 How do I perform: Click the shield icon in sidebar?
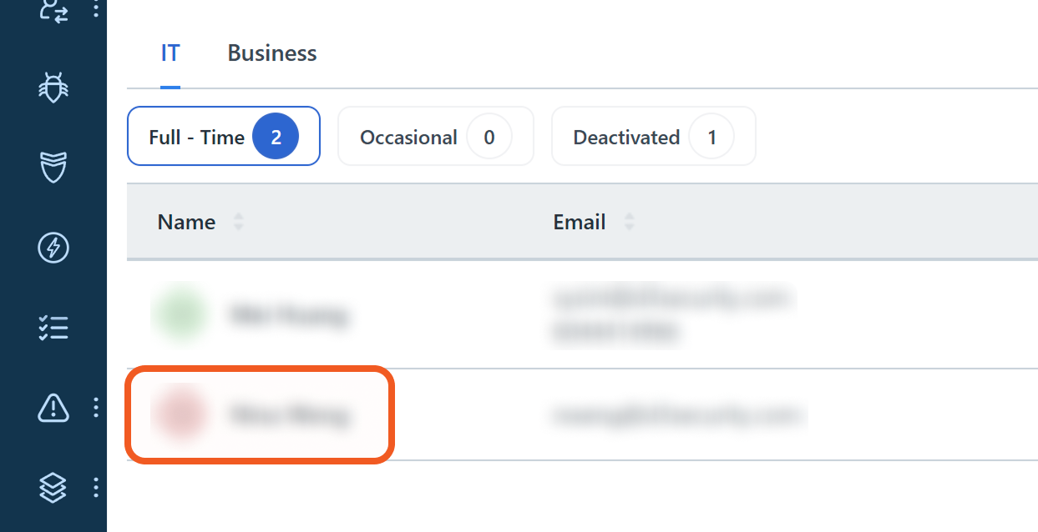point(53,167)
